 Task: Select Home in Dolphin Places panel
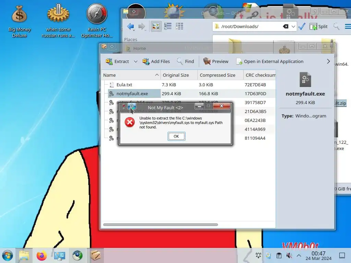[x=140, y=48]
